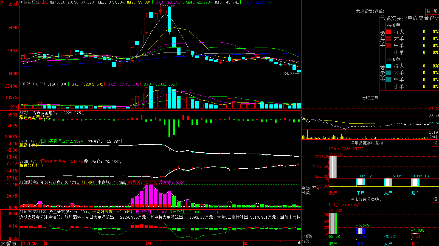The width and height of the screenshot is (439, 246).
Task: Click the 诚达药业 stock name
Action: [32, 2]
